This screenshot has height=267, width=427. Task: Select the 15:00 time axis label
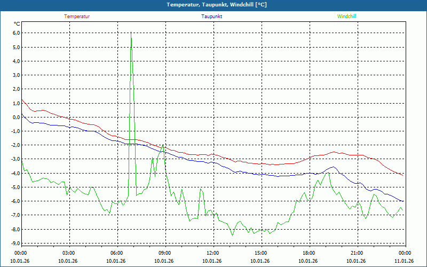click(261, 253)
